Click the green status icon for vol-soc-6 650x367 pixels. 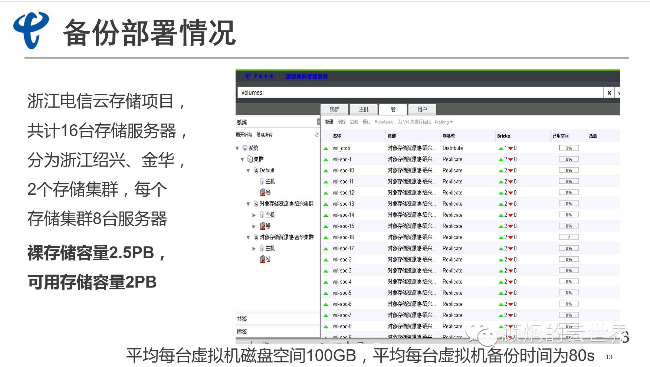326,304
